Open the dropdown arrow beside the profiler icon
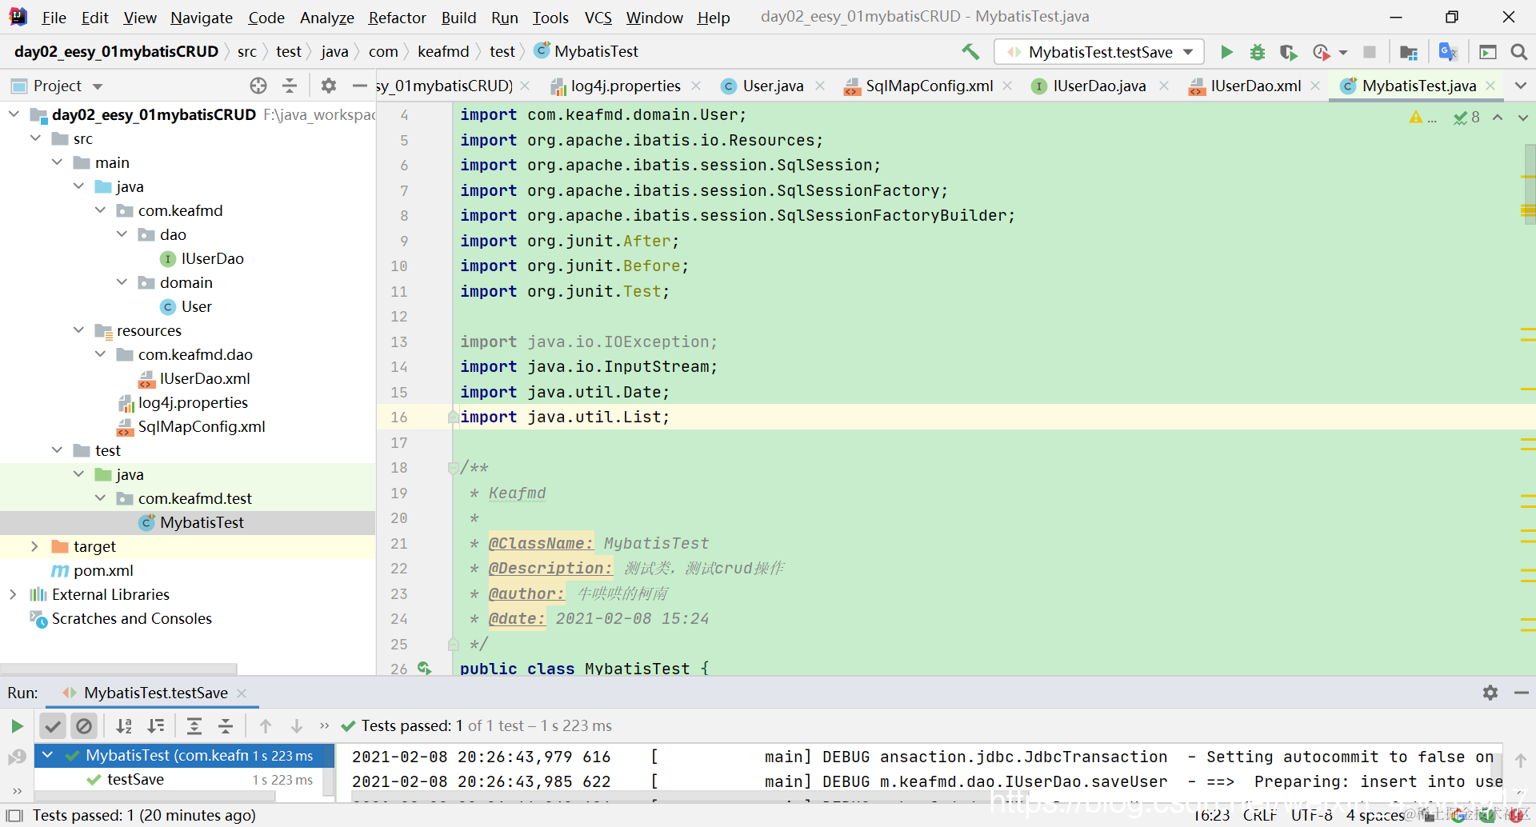The width and height of the screenshot is (1536, 827). (1343, 53)
